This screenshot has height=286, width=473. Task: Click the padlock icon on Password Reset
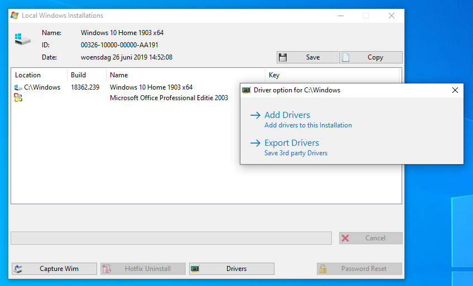322,269
